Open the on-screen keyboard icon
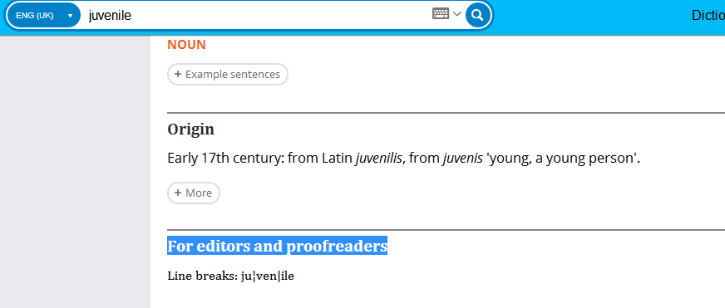The image size is (725, 308). coord(441,14)
